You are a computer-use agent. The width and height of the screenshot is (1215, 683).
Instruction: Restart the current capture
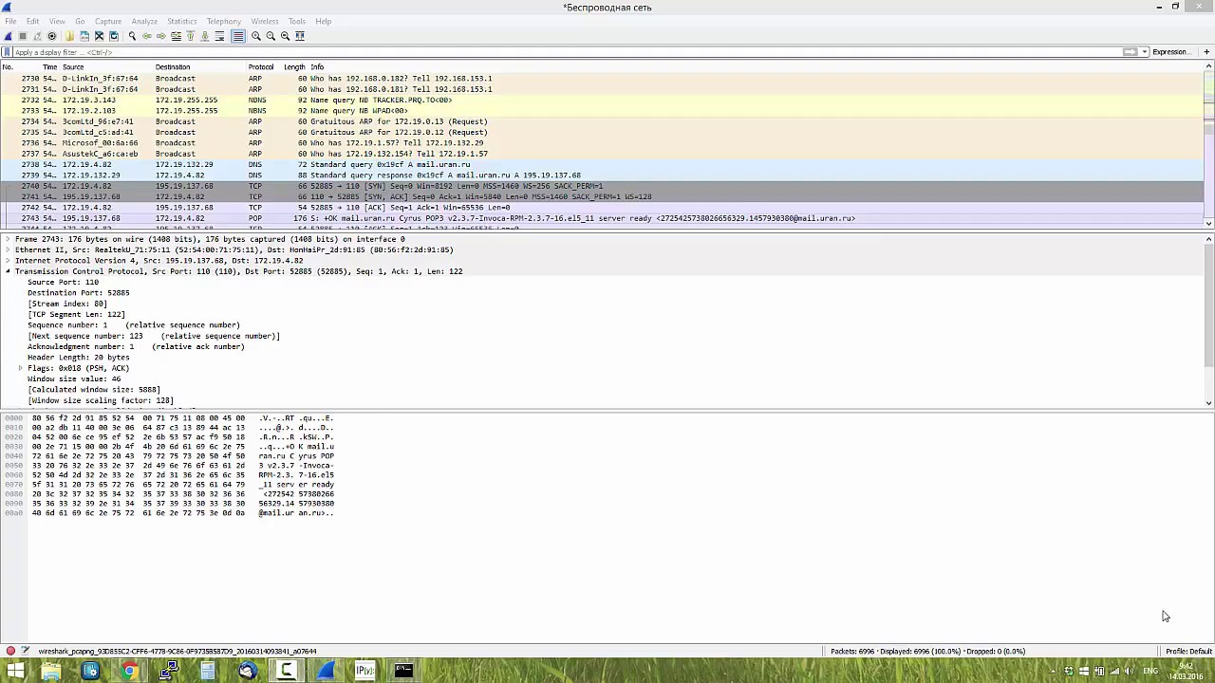(37, 36)
